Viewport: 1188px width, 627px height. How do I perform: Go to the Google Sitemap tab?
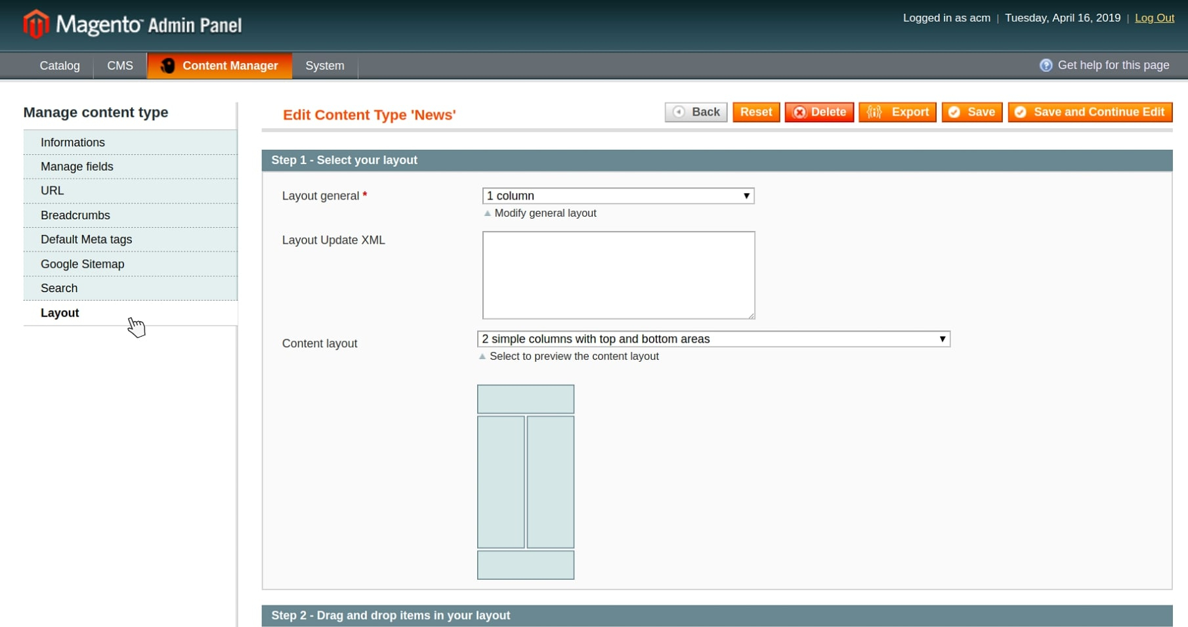[82, 264]
